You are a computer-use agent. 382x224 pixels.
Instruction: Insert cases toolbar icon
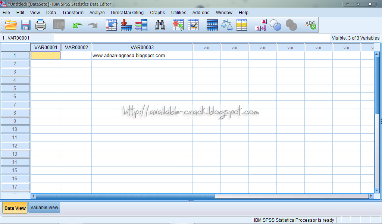pyautogui.click(x=178, y=25)
